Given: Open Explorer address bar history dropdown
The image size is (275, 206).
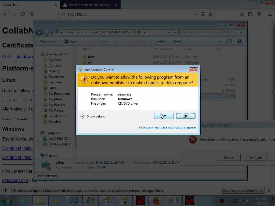Looking at the screenshot, I should point(169,32).
